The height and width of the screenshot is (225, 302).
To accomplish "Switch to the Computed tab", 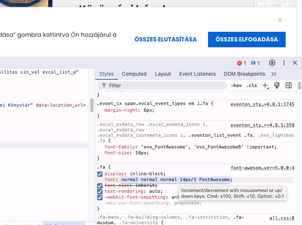I will click(x=134, y=74).
